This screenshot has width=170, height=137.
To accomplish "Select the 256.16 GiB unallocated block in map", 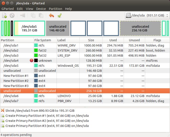I will pyautogui.click(x=140, y=28).
